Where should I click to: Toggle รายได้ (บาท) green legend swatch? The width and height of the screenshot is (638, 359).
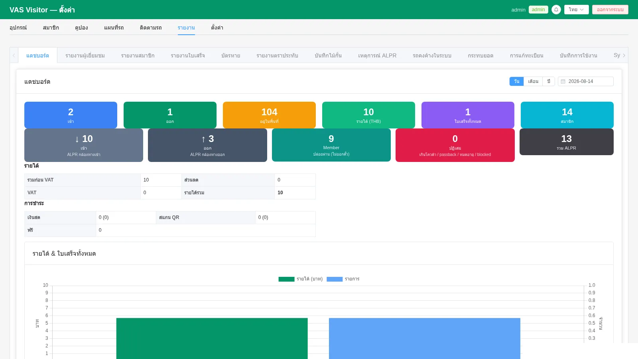click(286, 279)
